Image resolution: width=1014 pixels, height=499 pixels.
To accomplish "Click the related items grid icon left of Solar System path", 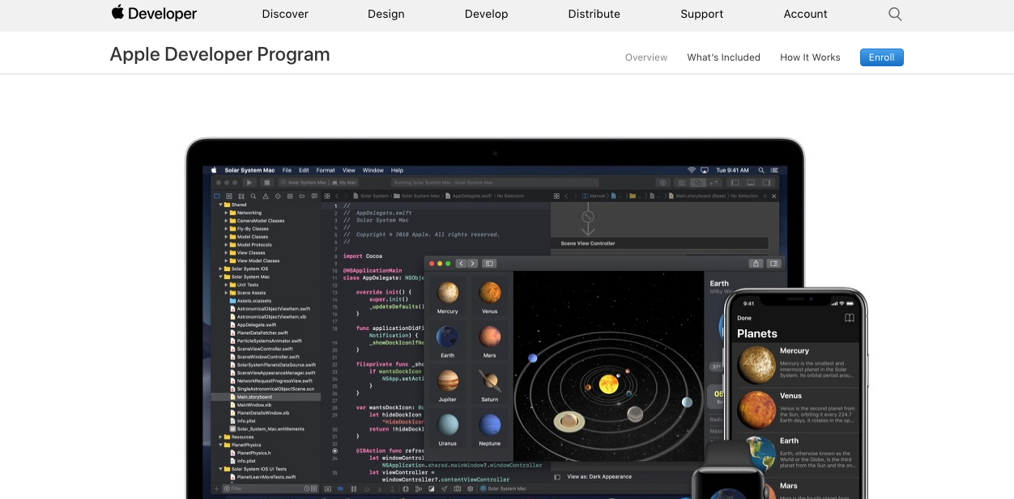I will pyautogui.click(x=327, y=196).
